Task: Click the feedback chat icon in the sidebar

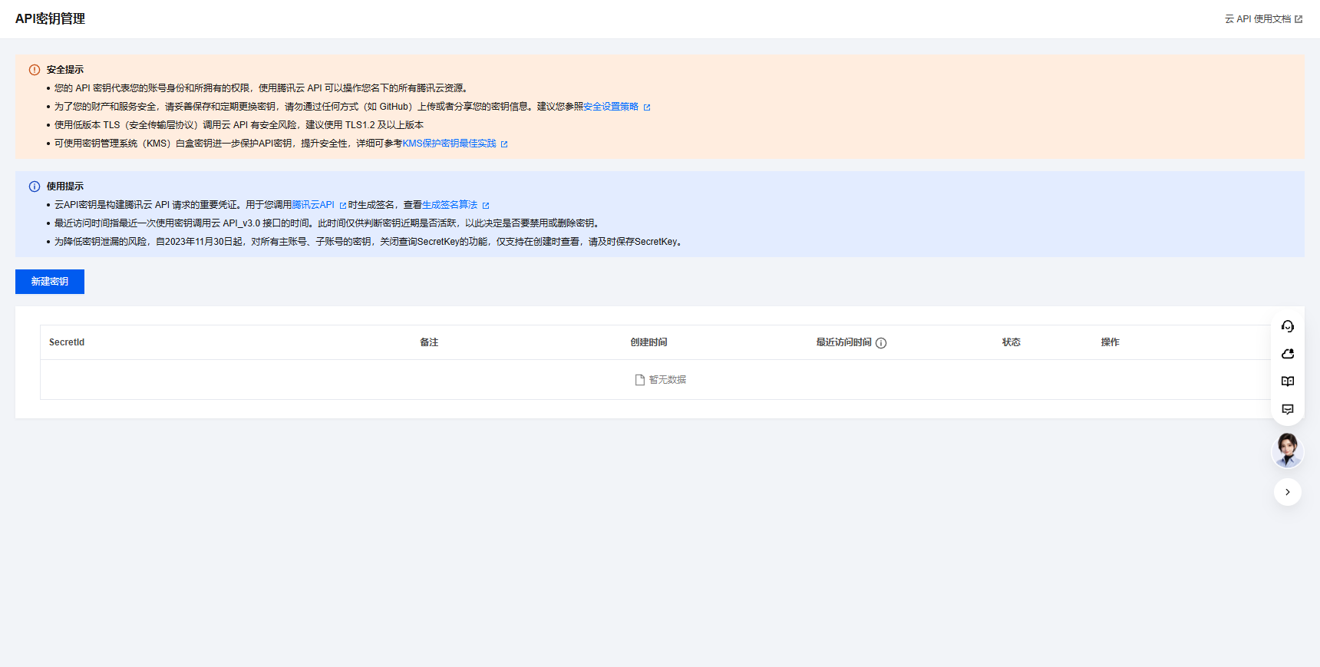Action: pos(1288,409)
